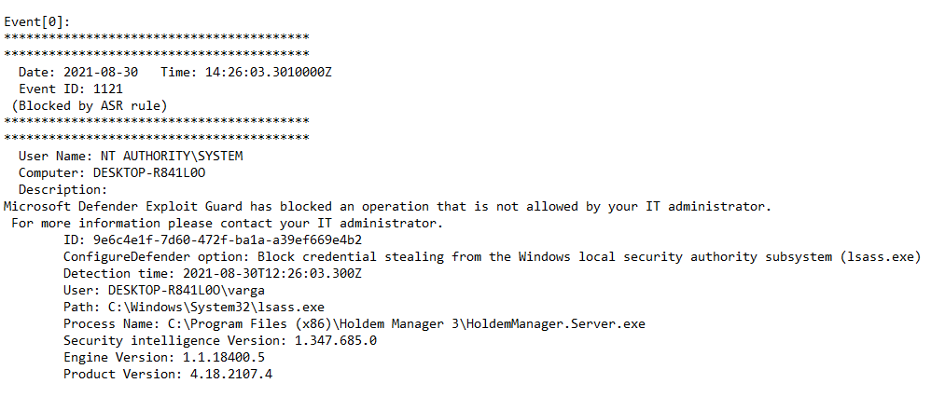Click the Product Version 4.18.2107.4 line
Viewport: 945px width, 397px height.
[168, 374]
